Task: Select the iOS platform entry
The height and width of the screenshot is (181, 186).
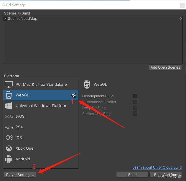Action: (x=41, y=138)
